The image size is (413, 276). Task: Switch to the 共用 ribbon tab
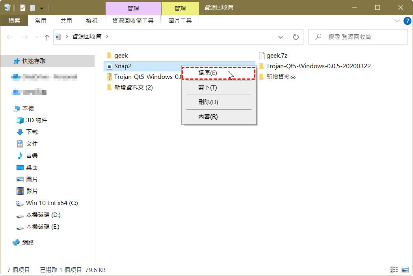66,21
